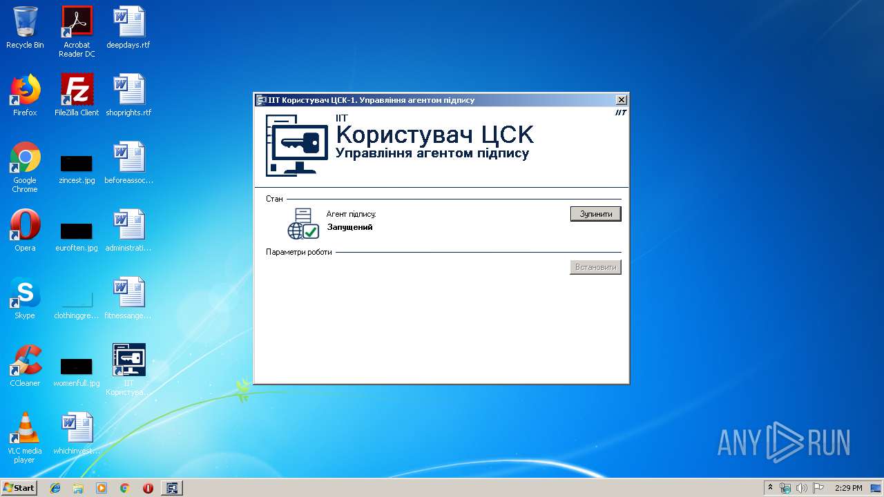Viewport: 884px width, 497px height.
Task: Click the Зупинити button
Action: tap(595, 214)
